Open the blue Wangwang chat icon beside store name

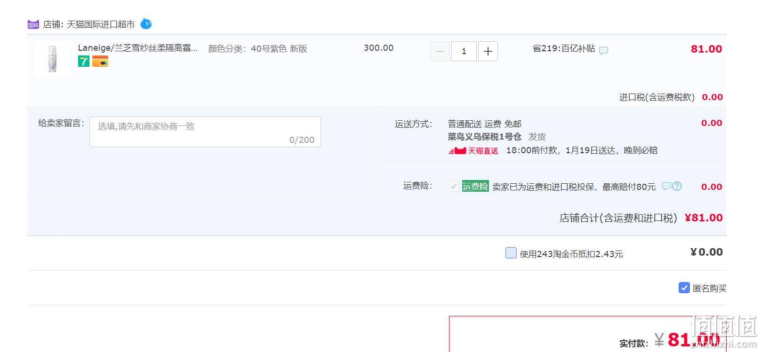(146, 23)
